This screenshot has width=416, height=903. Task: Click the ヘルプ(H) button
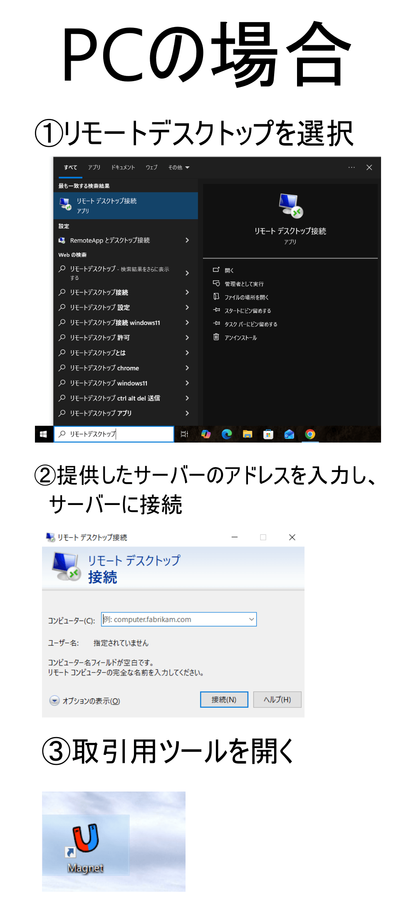(277, 700)
